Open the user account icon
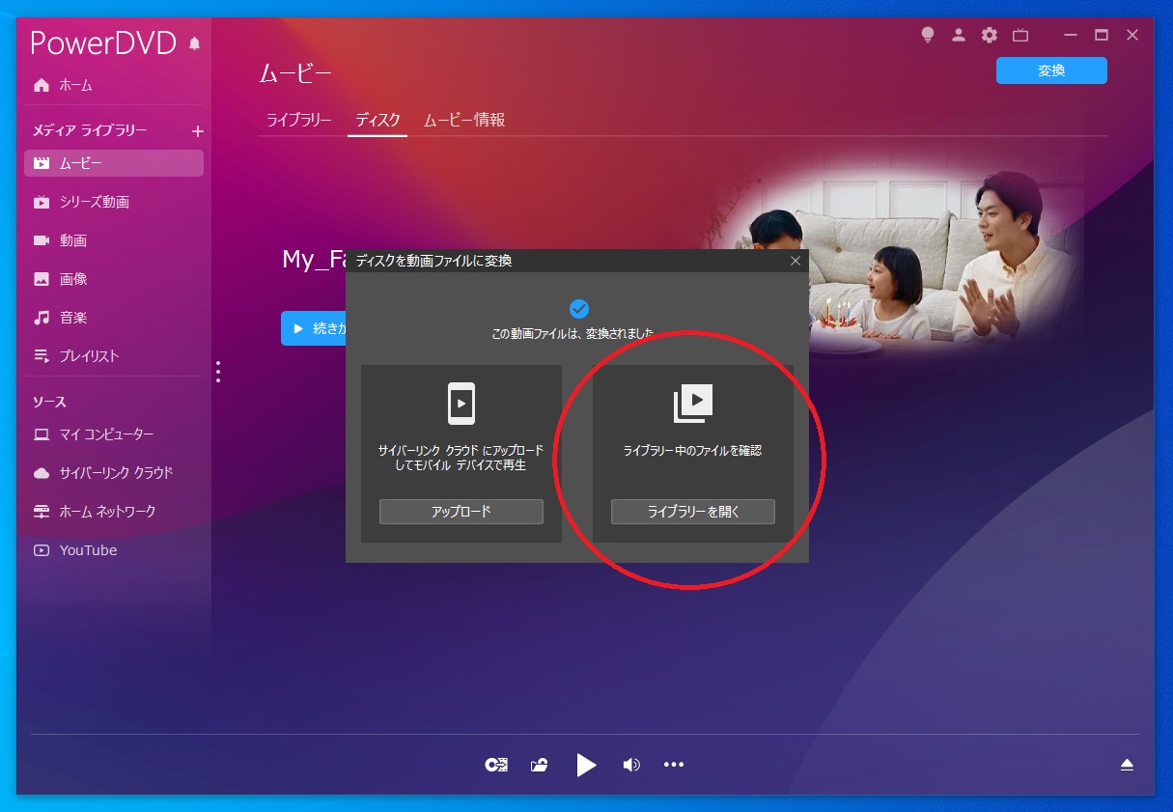This screenshot has width=1173, height=812. (959, 35)
